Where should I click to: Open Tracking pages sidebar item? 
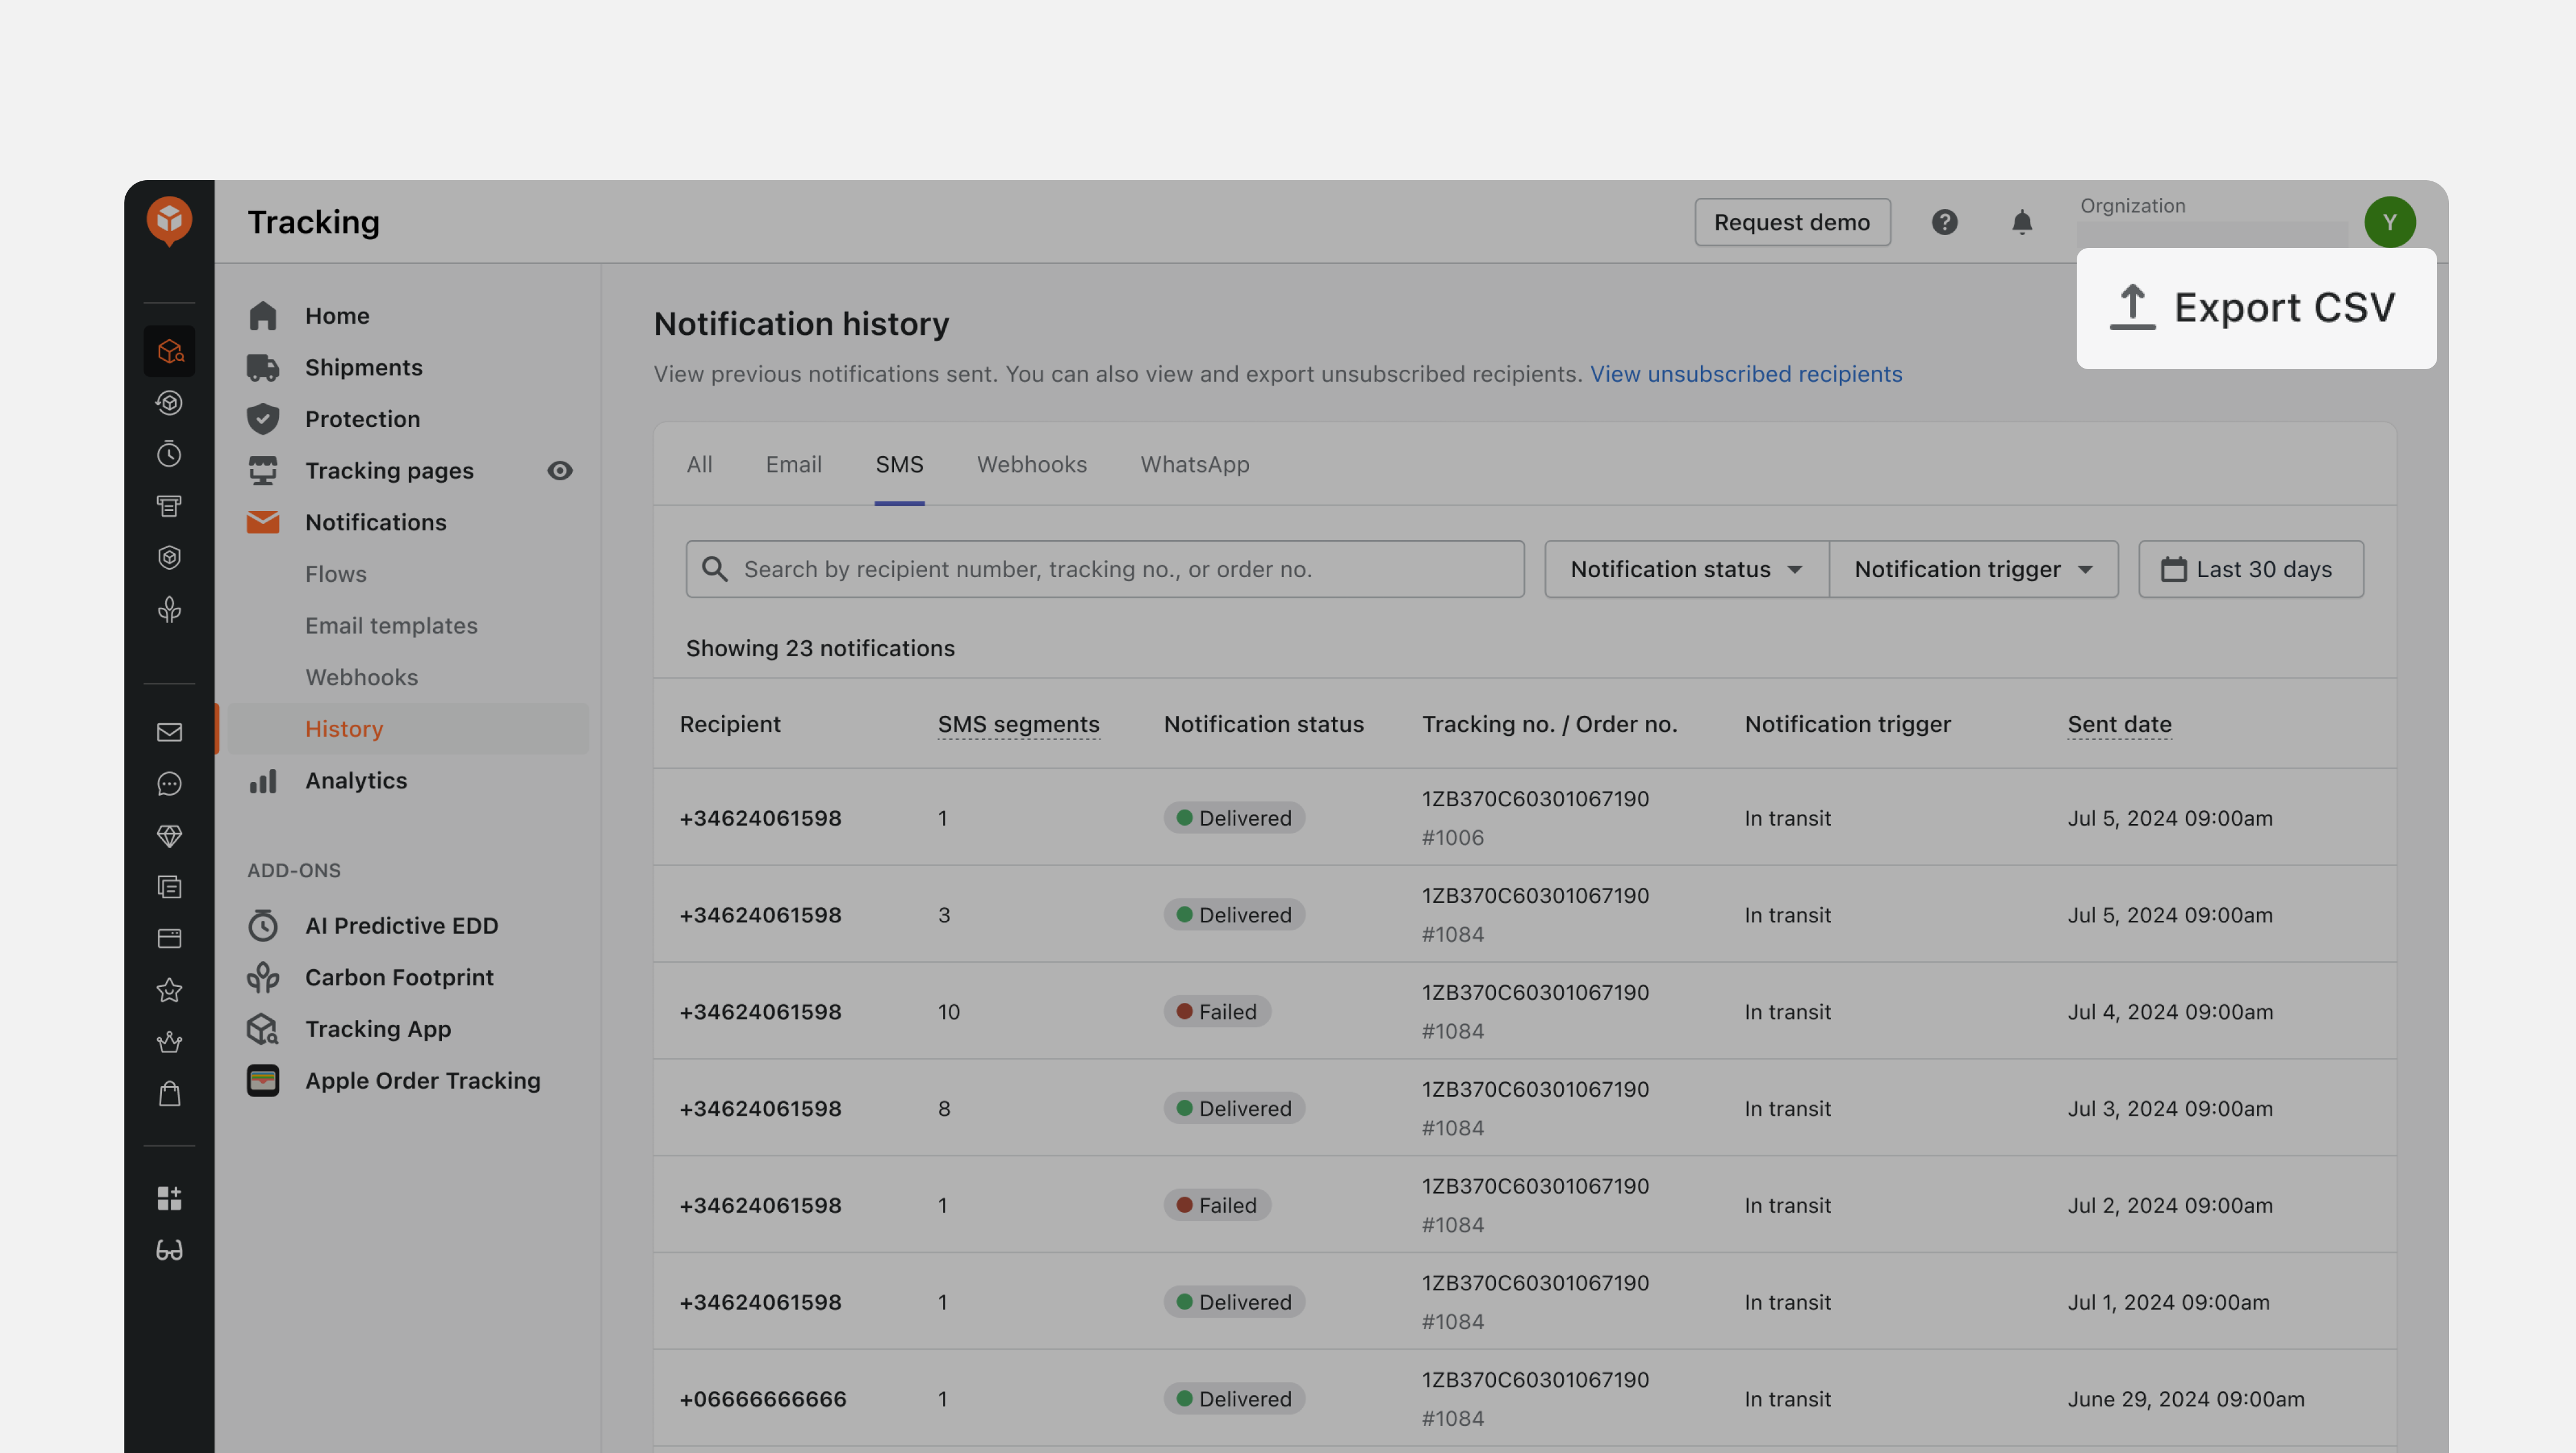point(389,470)
